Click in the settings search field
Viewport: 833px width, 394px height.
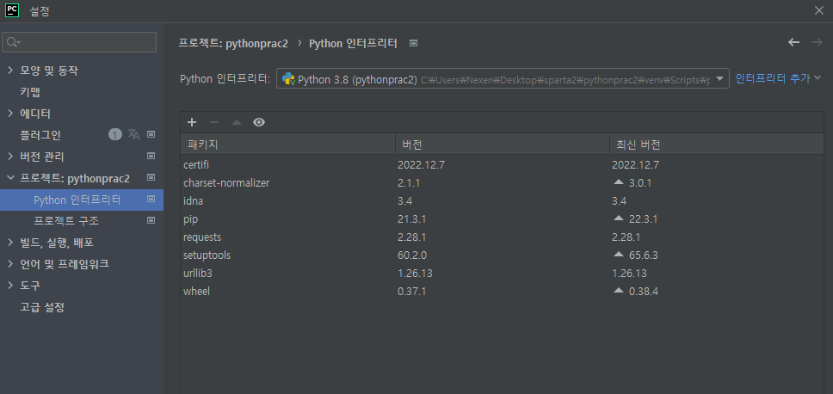coord(79,42)
